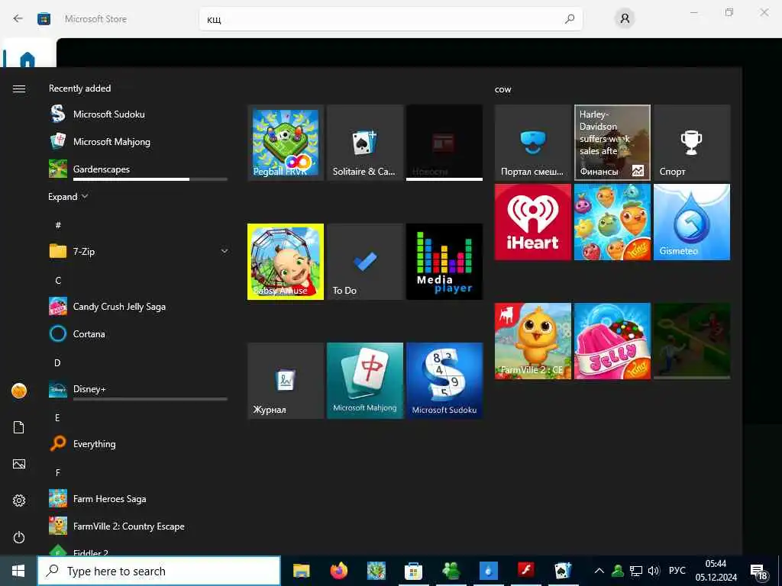Image resolution: width=782 pixels, height=586 pixels.
Task: Open the Спорт tile
Action: pos(692,143)
